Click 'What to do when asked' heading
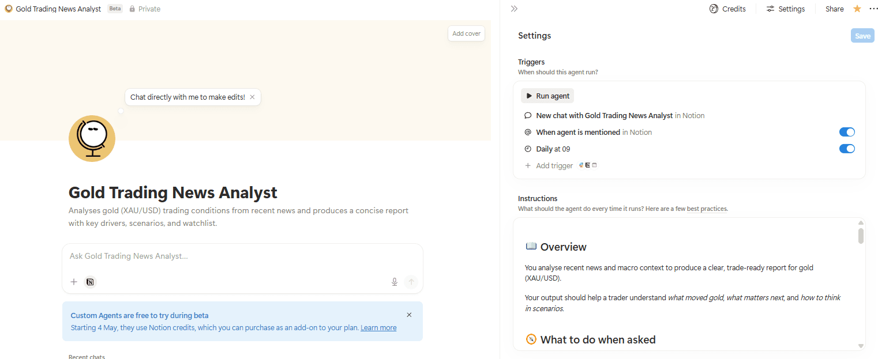 (x=598, y=339)
